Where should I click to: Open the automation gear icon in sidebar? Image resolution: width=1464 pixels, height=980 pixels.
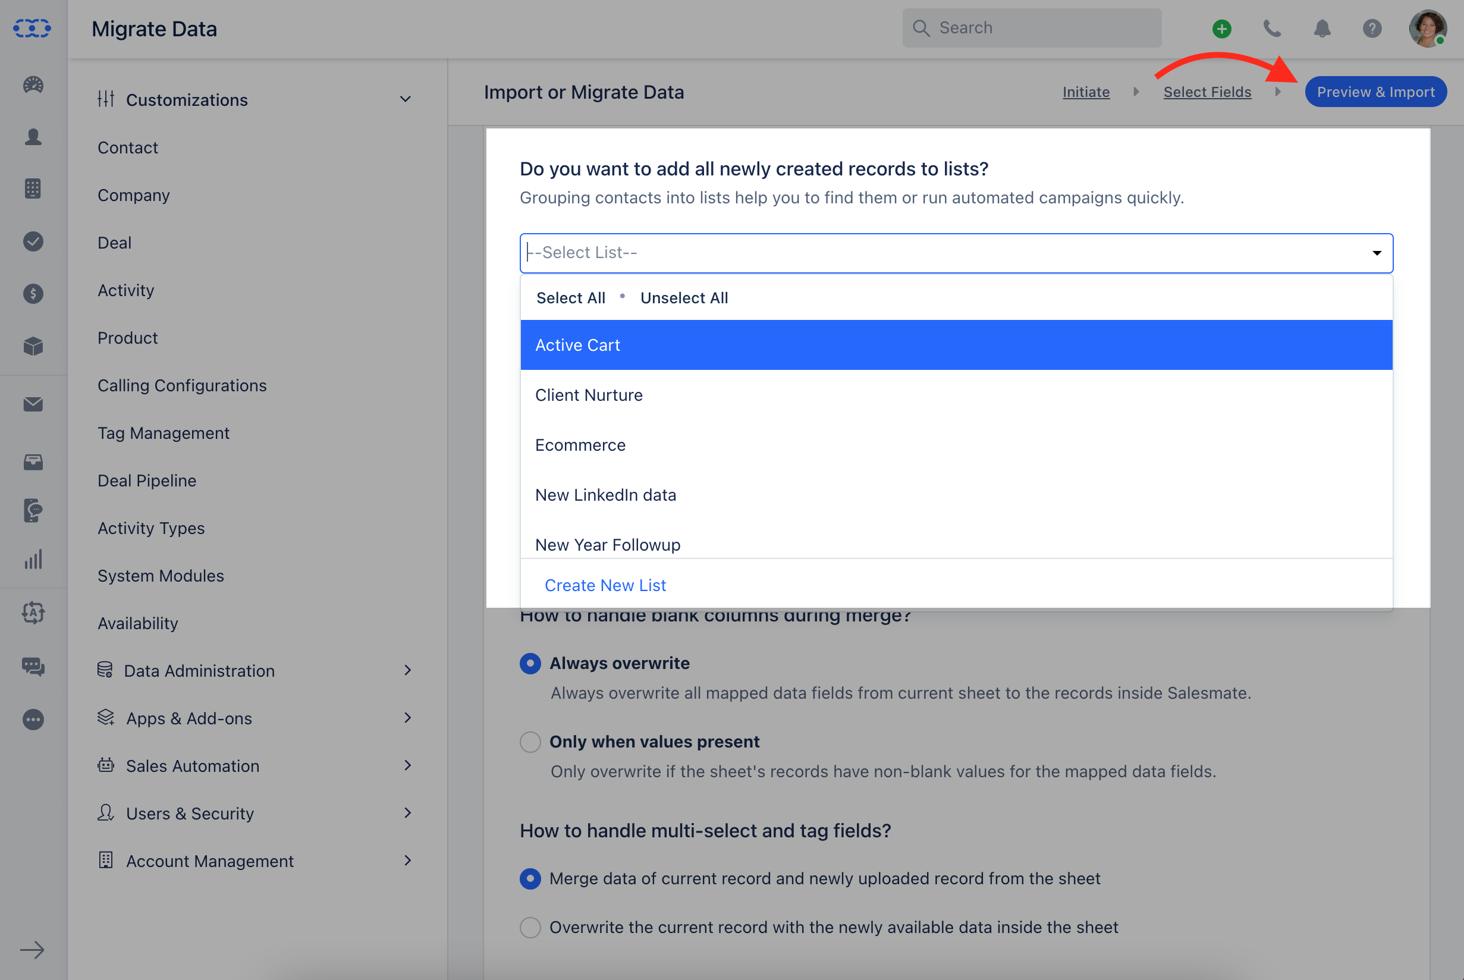click(x=33, y=612)
